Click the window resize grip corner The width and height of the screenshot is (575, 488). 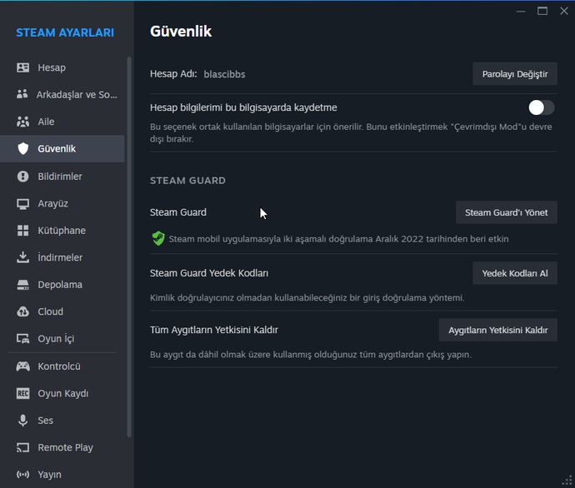[567, 481]
